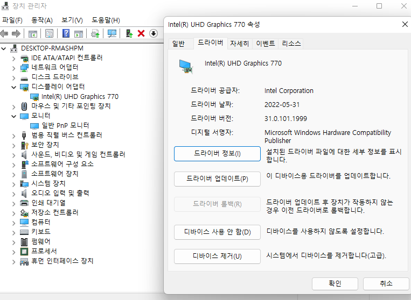Open the 도움말(H) menu
411x300 pixels.
pos(106,20)
